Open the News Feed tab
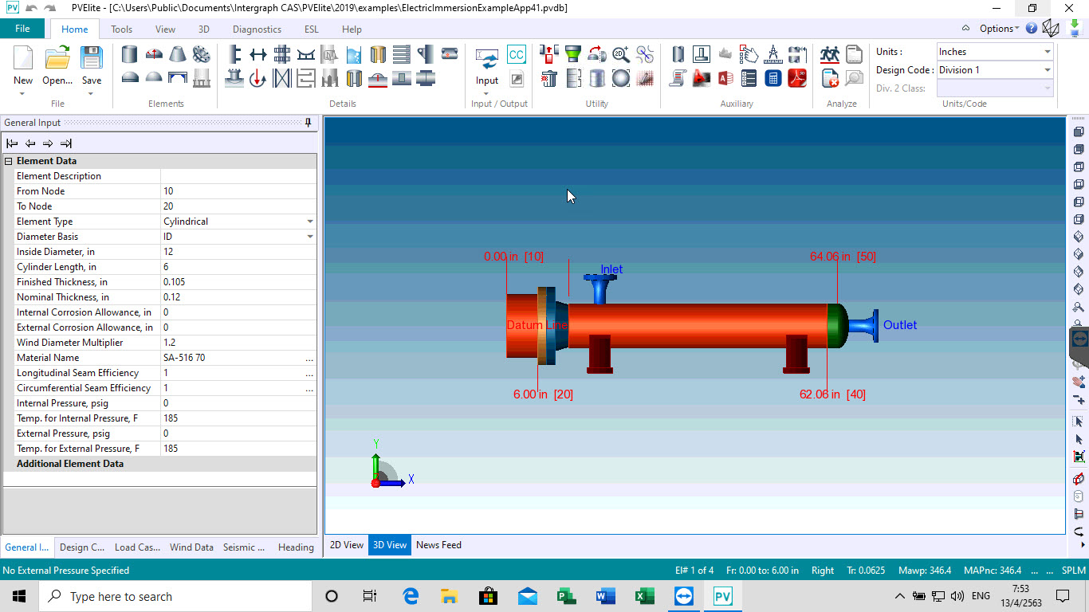This screenshot has width=1089, height=612. point(438,545)
